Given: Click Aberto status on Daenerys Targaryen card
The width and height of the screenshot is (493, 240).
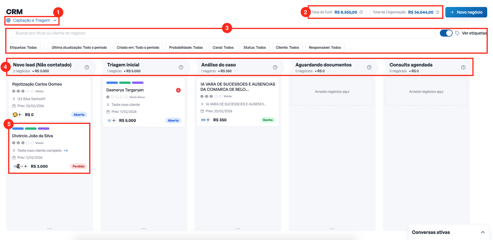Looking at the screenshot, I should [173, 120].
